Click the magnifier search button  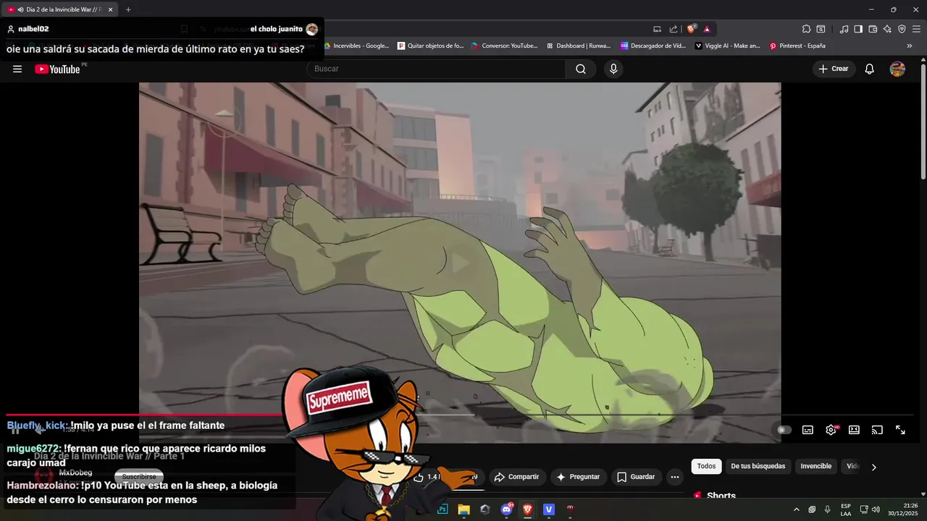coord(581,69)
